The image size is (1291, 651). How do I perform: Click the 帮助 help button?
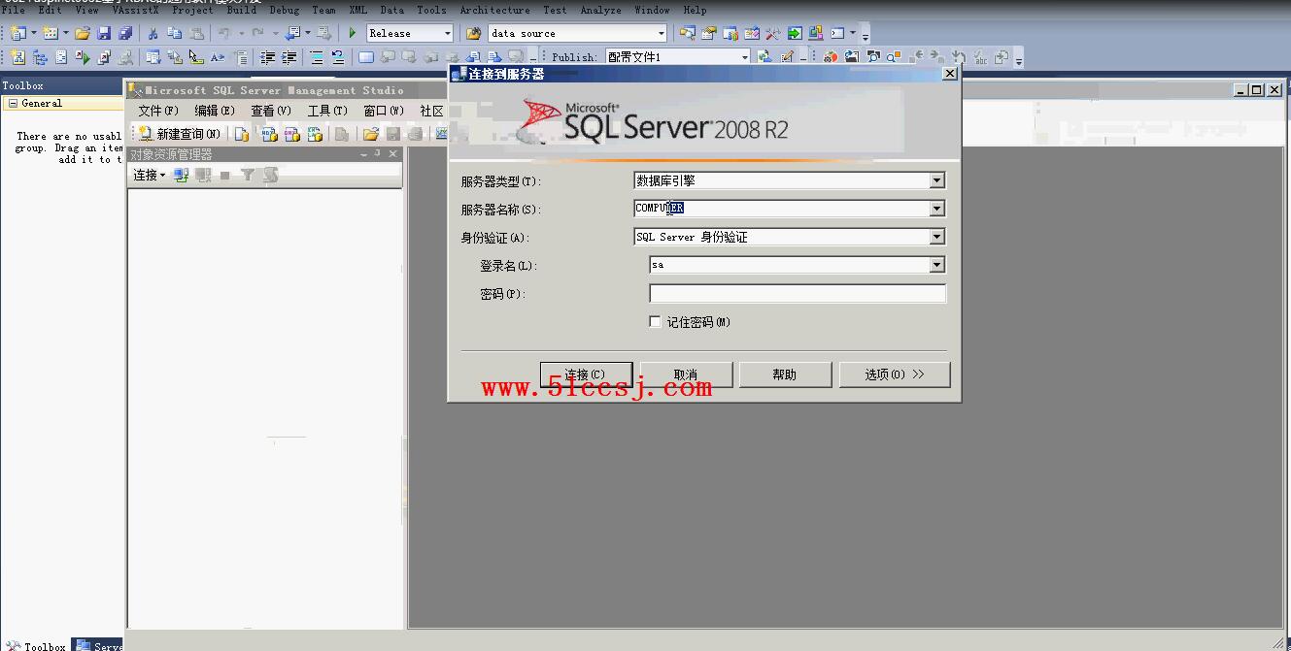click(785, 374)
